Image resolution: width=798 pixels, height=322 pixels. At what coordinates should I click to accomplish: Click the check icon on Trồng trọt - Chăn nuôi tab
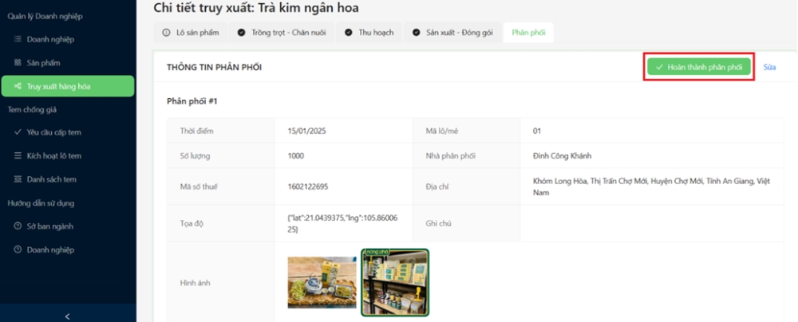tap(241, 33)
